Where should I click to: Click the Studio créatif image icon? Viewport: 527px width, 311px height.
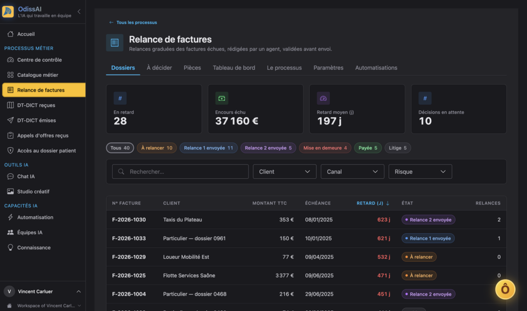tap(10, 191)
